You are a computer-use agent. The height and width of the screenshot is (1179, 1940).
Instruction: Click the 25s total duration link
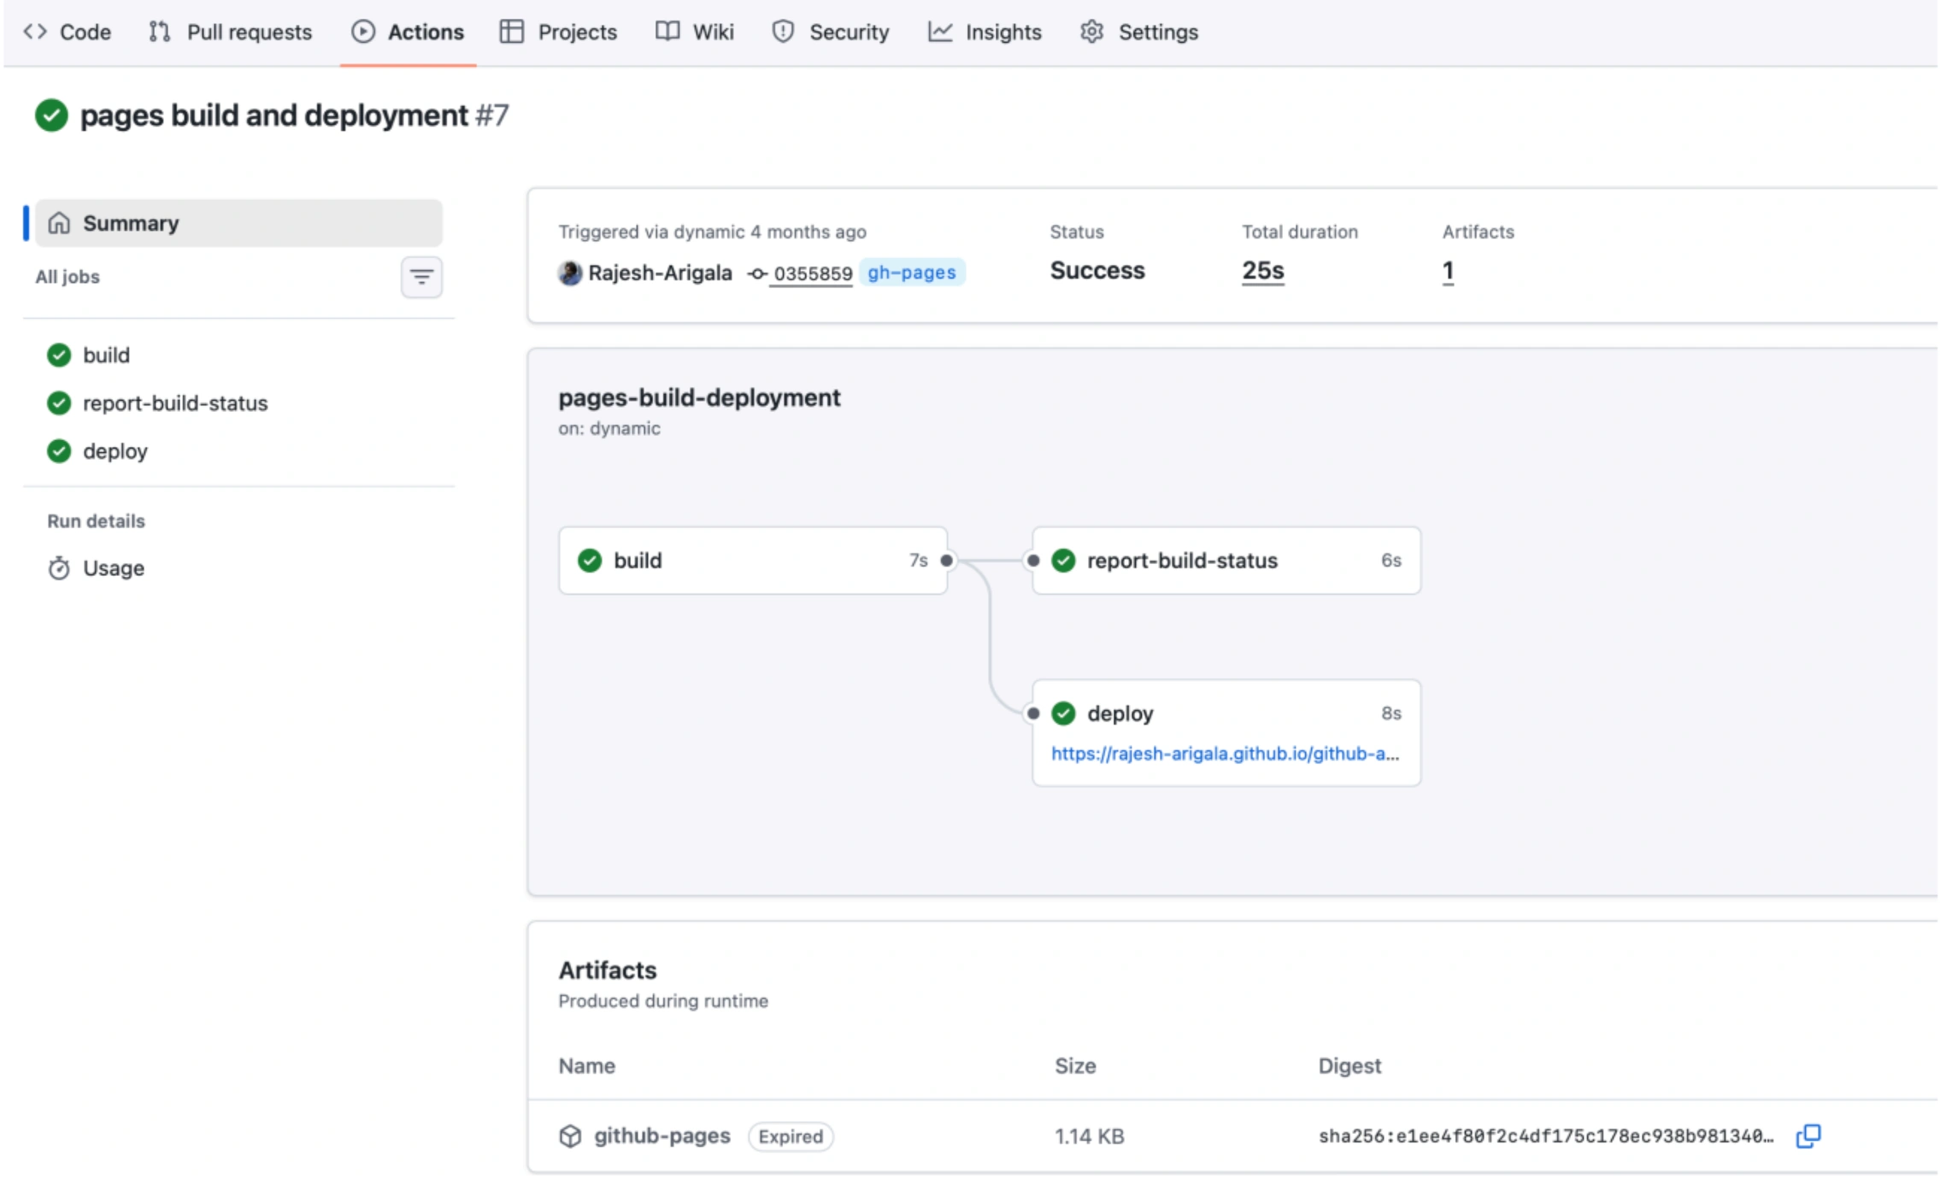1262,271
